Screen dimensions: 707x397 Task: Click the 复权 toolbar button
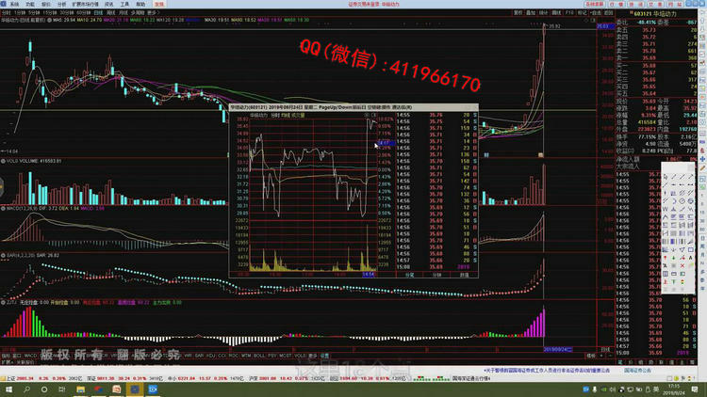pos(518,12)
